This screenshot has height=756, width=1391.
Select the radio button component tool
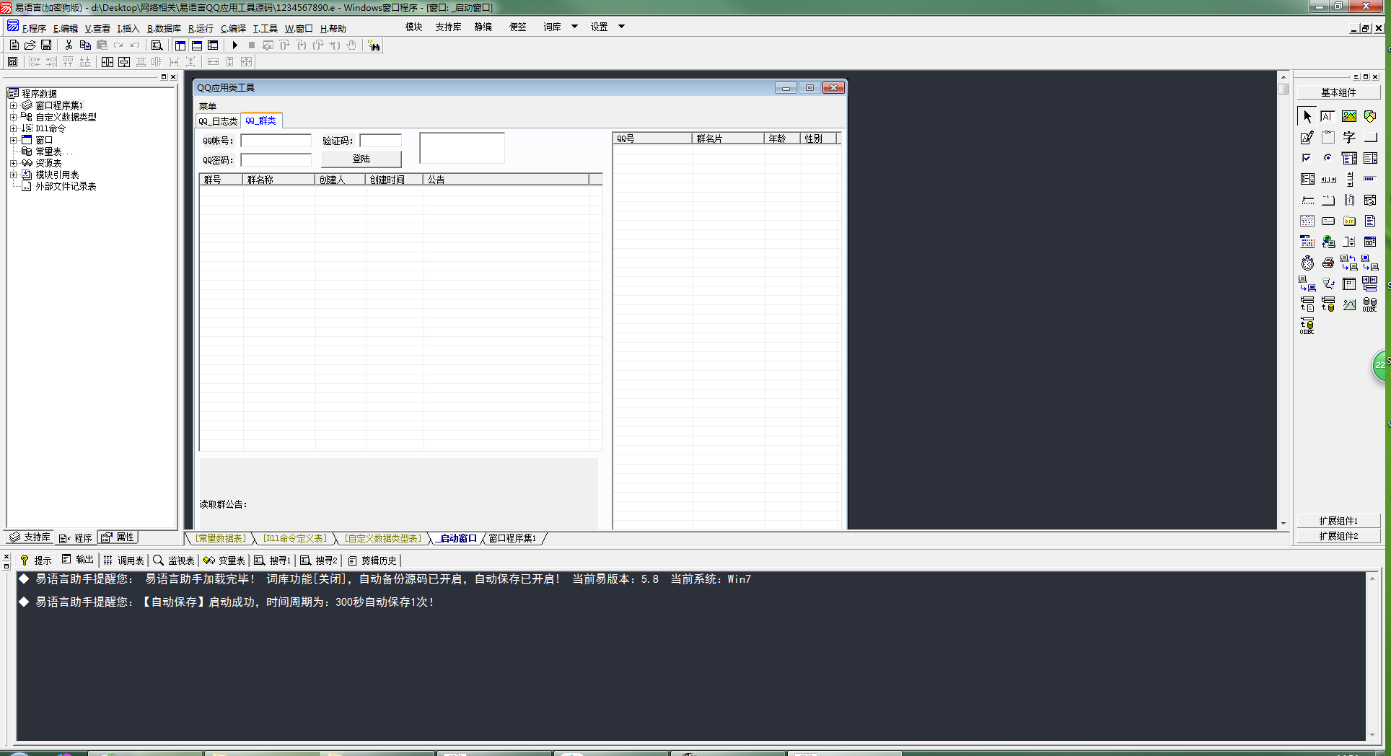coord(1328,158)
